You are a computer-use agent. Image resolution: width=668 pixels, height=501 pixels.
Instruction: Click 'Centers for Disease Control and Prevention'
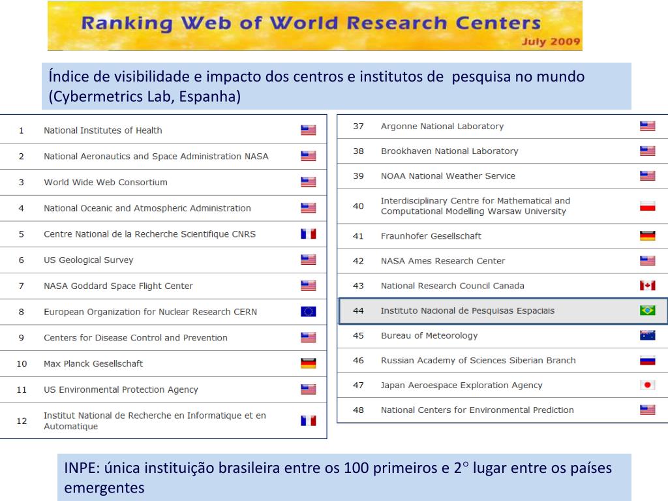[136, 338]
